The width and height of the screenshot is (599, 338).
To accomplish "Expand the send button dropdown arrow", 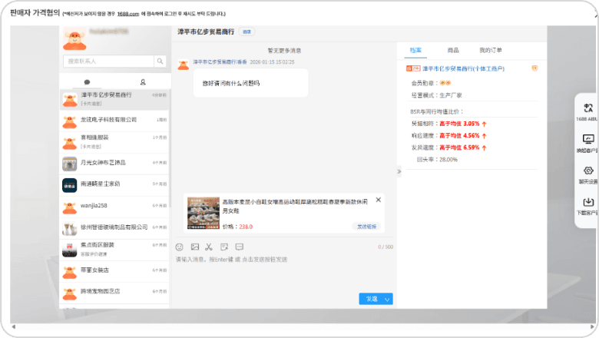I will tap(388, 299).
